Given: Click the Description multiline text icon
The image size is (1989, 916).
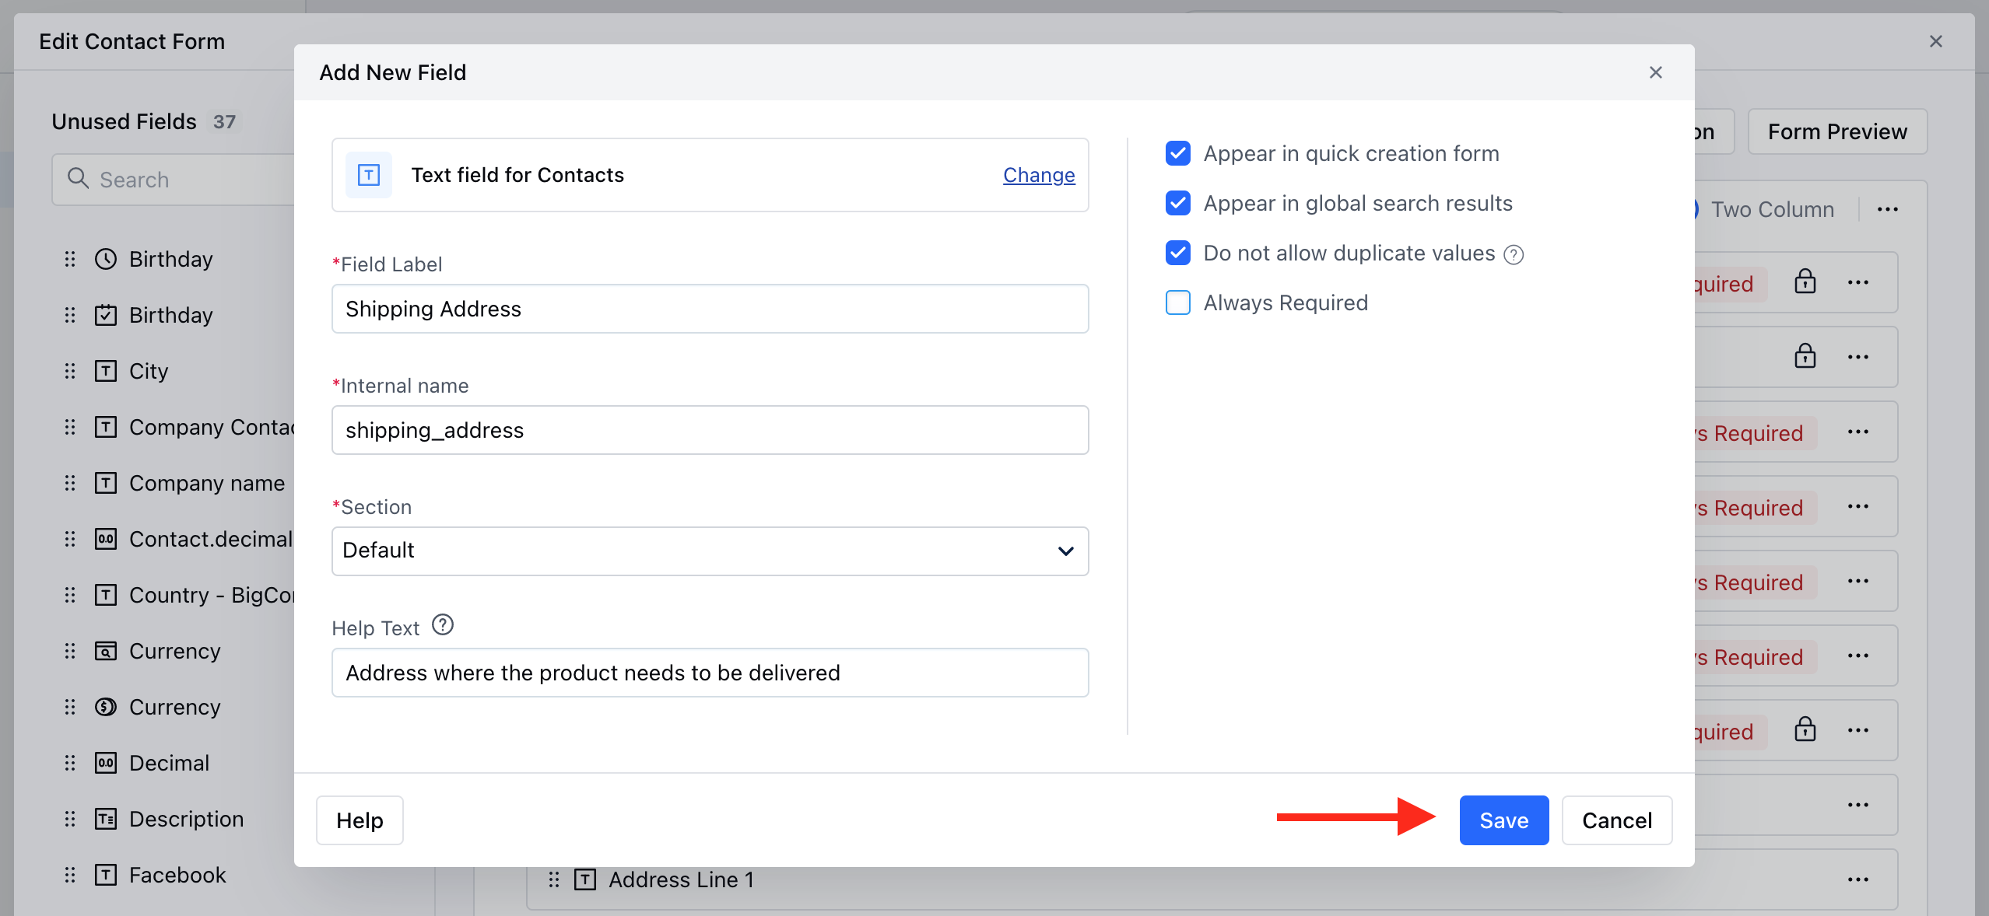Looking at the screenshot, I should (106, 819).
